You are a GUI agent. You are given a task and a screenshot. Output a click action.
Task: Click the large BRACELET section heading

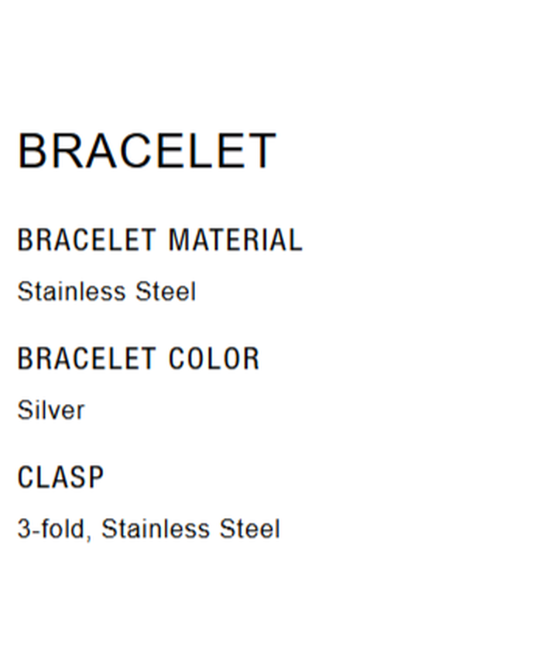point(146,150)
